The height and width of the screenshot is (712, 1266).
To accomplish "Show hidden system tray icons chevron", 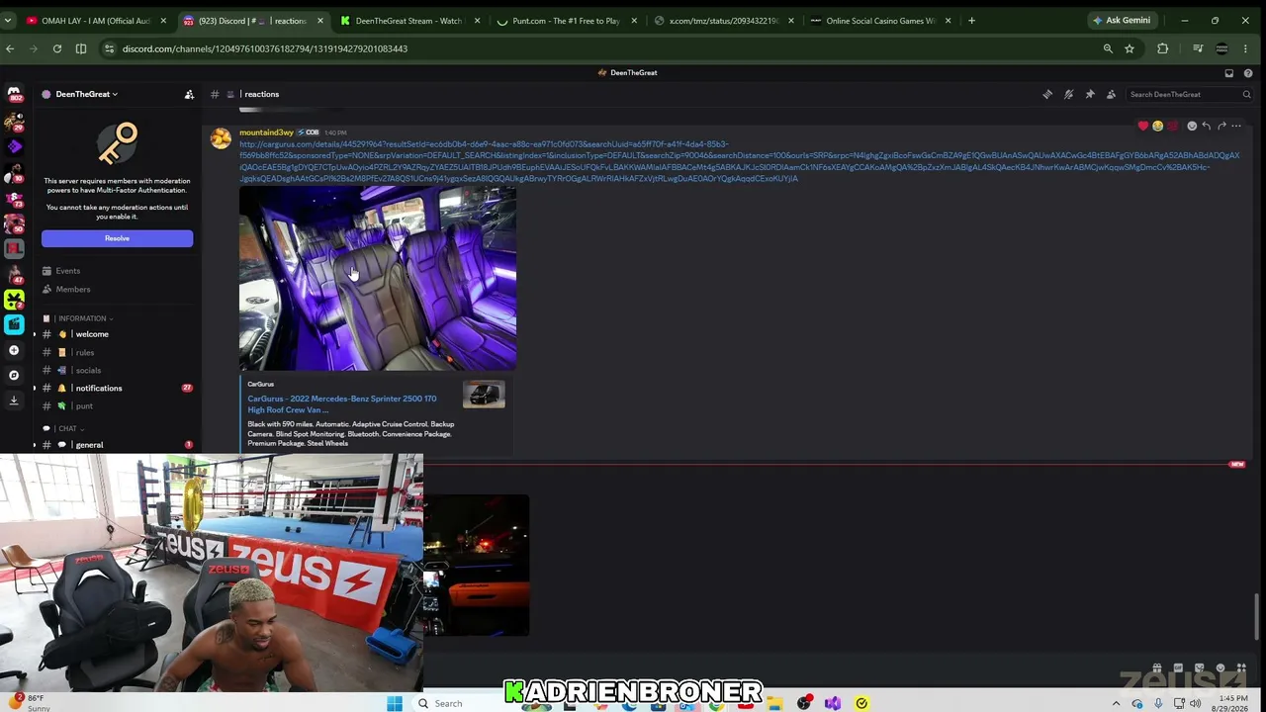I will coord(1117,703).
